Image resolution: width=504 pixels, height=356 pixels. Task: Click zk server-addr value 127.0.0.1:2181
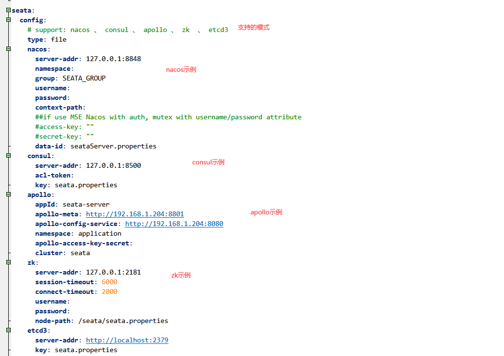click(113, 272)
